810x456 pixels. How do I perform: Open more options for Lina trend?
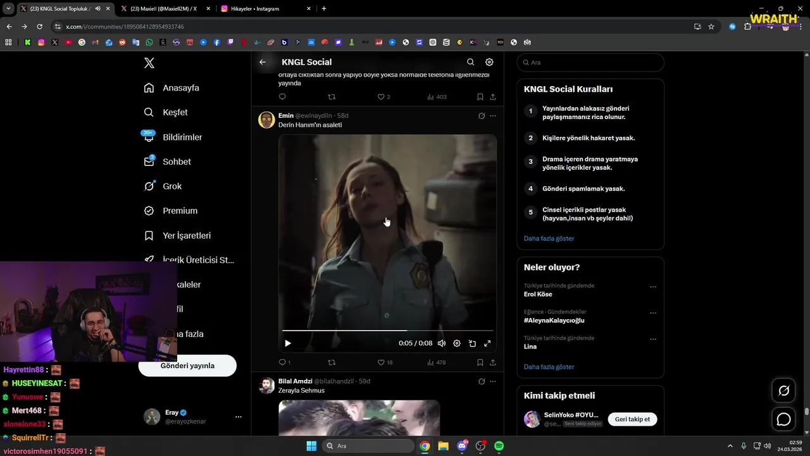click(x=653, y=339)
